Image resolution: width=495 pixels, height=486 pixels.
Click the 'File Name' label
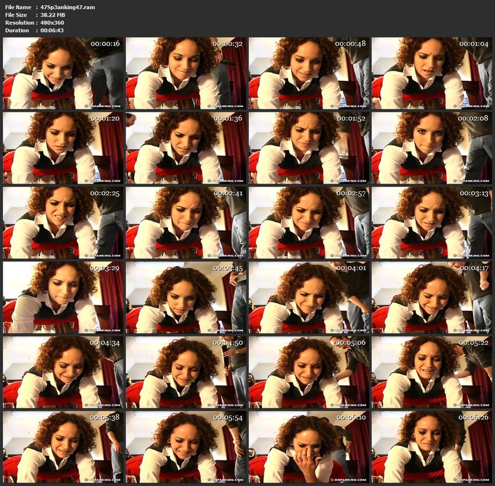tap(18, 7)
